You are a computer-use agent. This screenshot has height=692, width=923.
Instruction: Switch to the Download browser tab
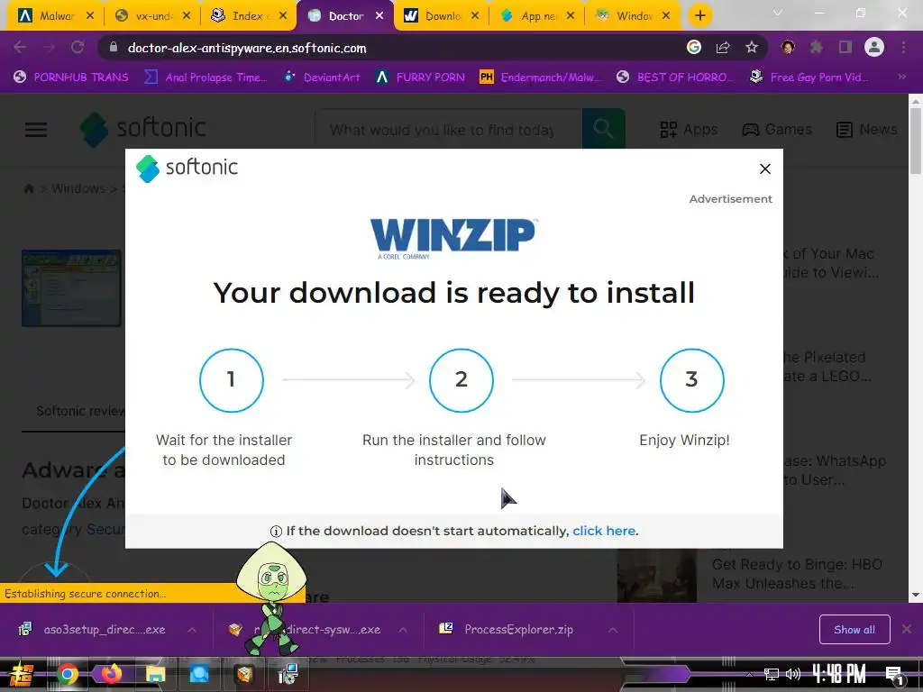click(441, 16)
